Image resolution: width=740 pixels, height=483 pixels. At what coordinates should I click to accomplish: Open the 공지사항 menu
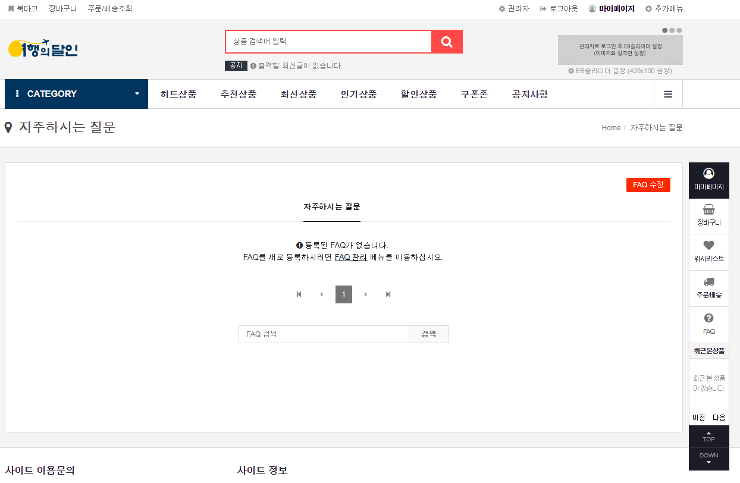click(530, 94)
